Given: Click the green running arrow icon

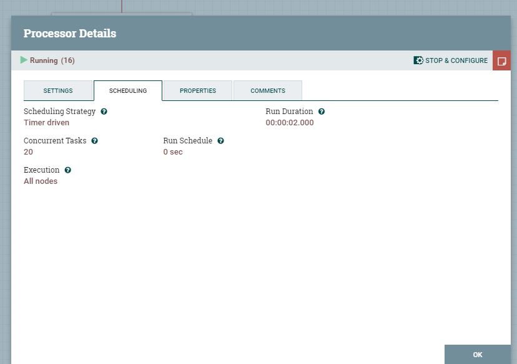Looking at the screenshot, I should click(x=24, y=60).
